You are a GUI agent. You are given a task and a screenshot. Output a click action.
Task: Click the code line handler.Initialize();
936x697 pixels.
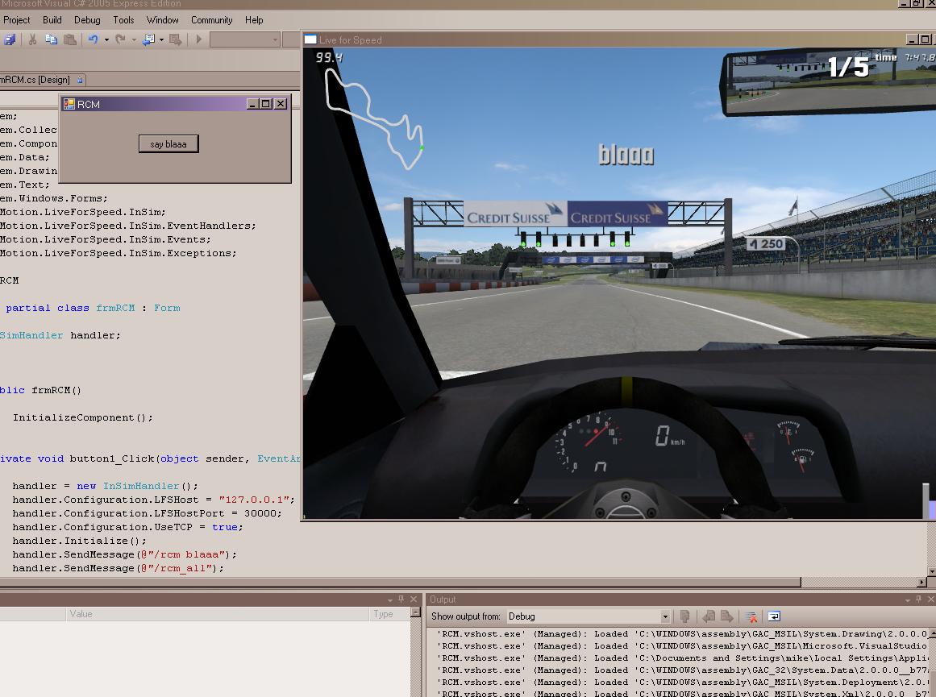click(x=79, y=541)
